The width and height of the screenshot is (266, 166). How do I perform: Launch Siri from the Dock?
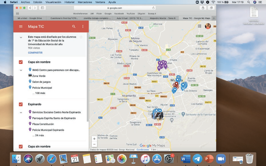point(28,159)
